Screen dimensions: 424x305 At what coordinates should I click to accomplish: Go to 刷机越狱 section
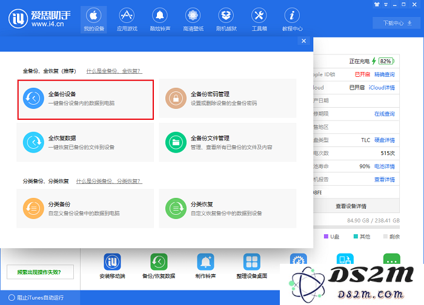click(x=226, y=20)
